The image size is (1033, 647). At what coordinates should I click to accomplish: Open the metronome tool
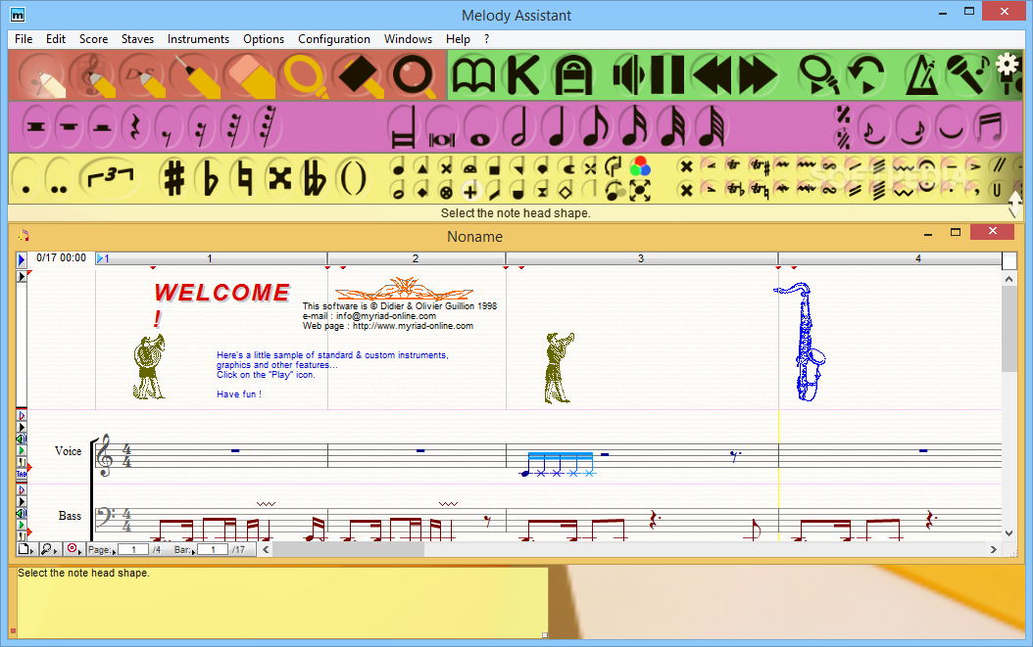coord(921,75)
